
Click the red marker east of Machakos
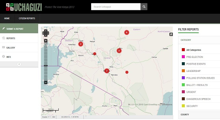click(x=127, y=72)
